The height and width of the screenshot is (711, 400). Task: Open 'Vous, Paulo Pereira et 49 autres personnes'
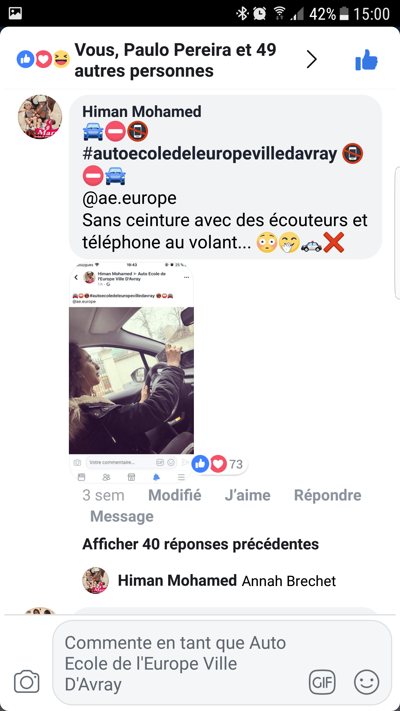(x=175, y=60)
